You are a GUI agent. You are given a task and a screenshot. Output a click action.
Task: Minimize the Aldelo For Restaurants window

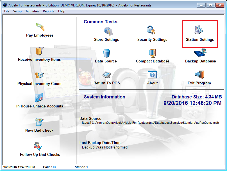pos(201,5)
